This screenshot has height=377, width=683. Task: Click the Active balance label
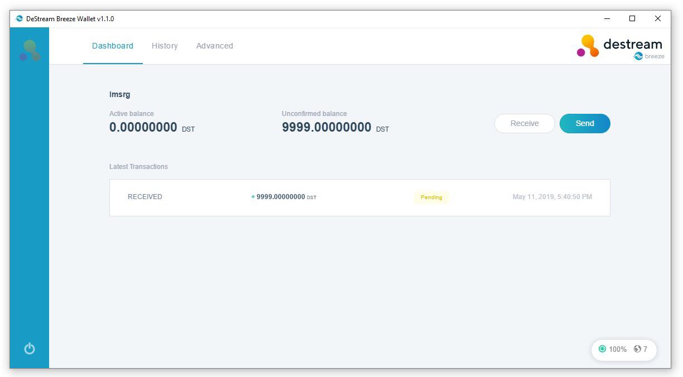click(x=132, y=114)
